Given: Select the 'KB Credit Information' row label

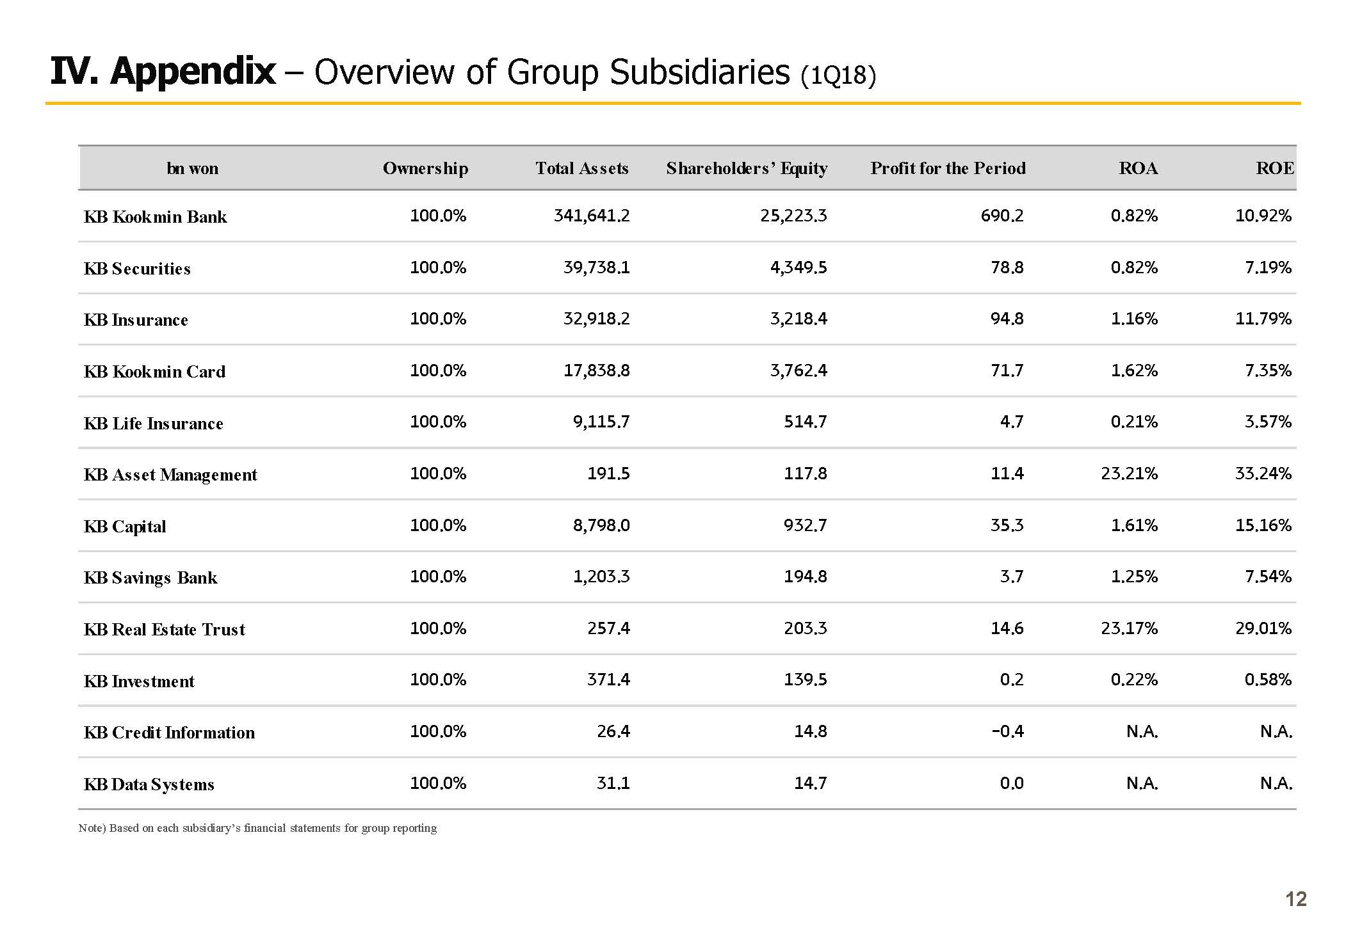Looking at the screenshot, I should tap(169, 733).
